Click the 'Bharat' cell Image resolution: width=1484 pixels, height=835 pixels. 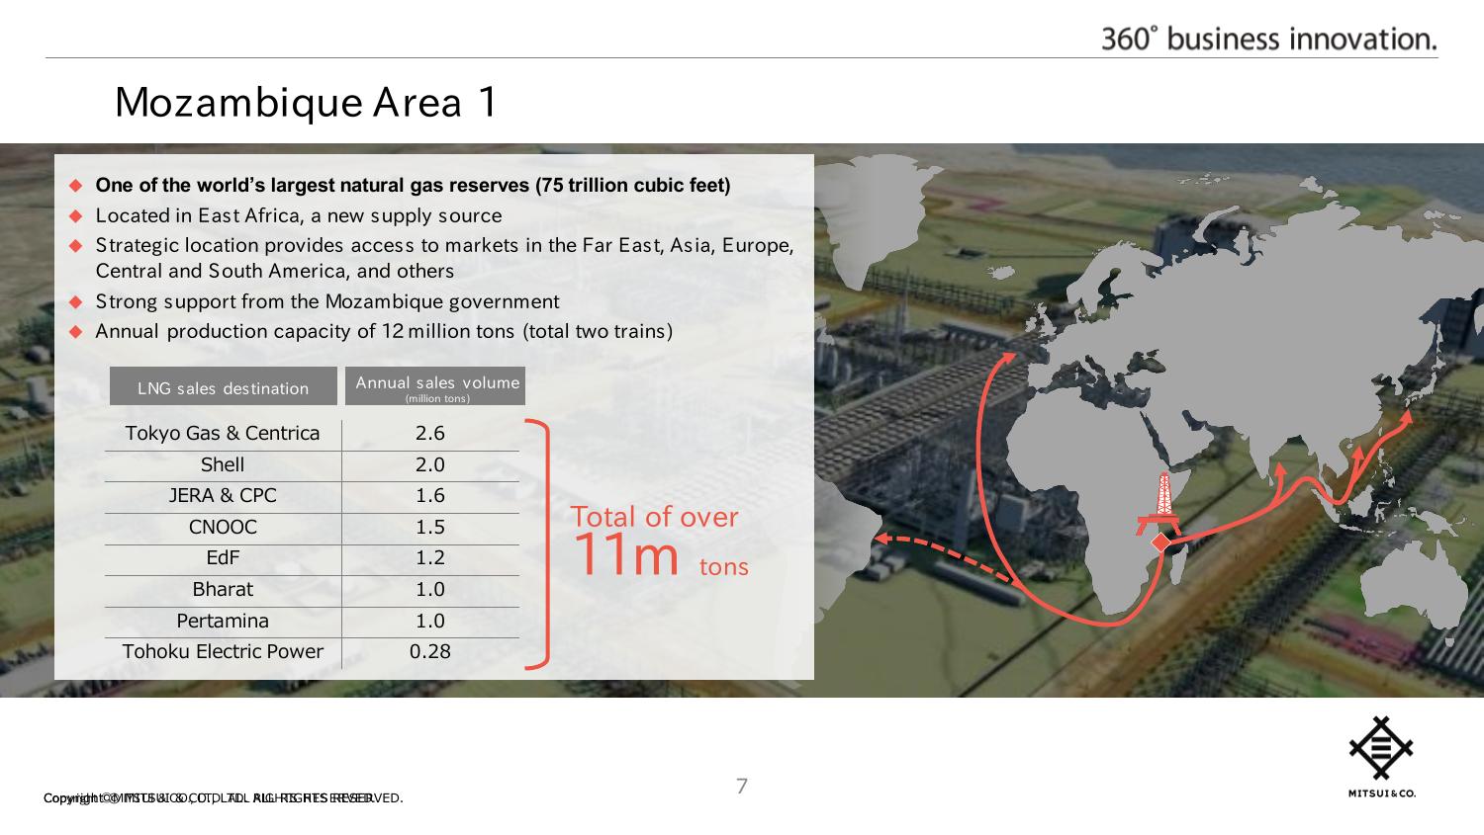pyautogui.click(x=223, y=589)
